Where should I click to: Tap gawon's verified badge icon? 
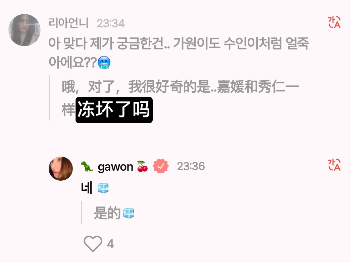pos(161,167)
